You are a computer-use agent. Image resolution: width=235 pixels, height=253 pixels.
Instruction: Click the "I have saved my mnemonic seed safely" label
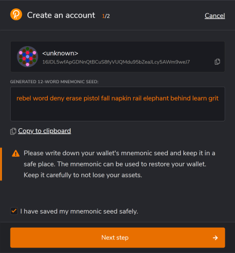pos(79,211)
